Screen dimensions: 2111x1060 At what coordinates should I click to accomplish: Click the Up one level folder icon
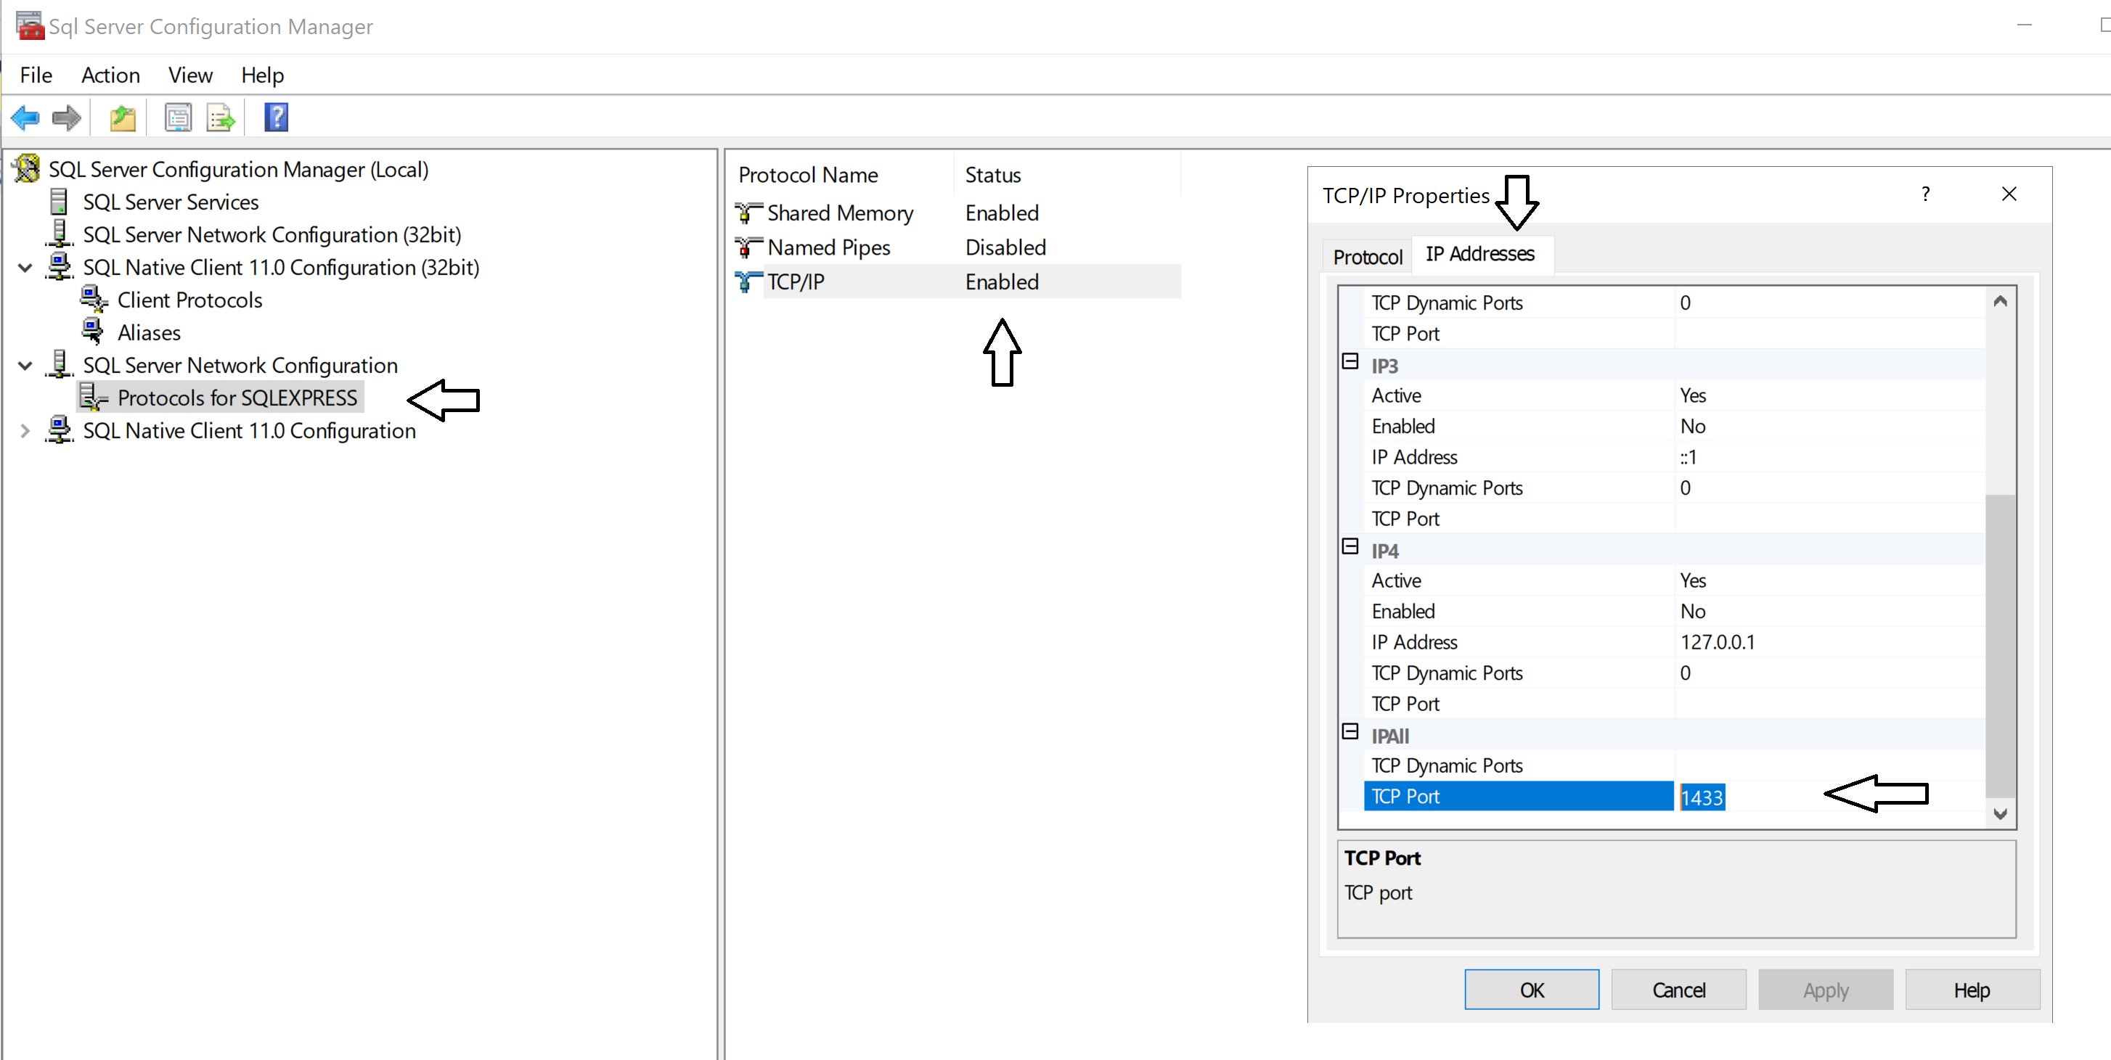(122, 118)
